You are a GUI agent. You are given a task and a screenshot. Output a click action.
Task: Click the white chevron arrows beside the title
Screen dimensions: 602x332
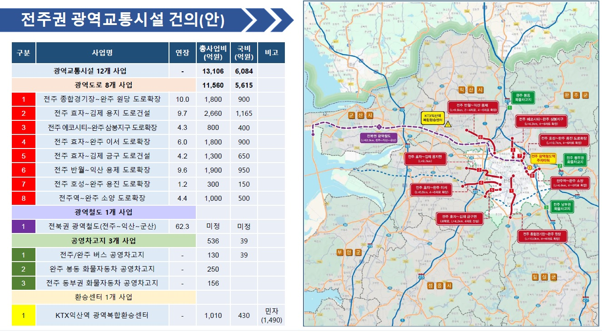click(270, 20)
